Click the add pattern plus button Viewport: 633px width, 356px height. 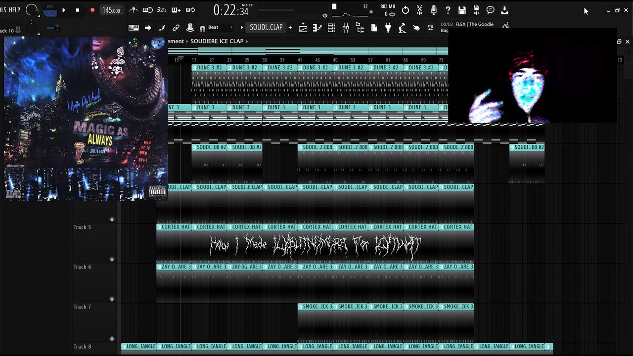click(x=290, y=28)
